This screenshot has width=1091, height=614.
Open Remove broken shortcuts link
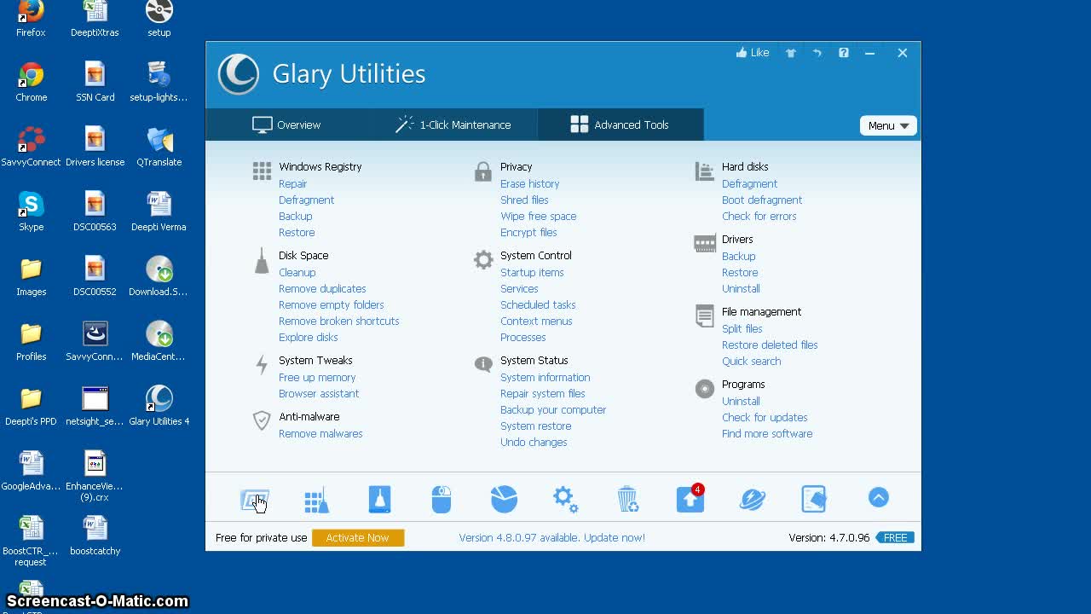(338, 321)
